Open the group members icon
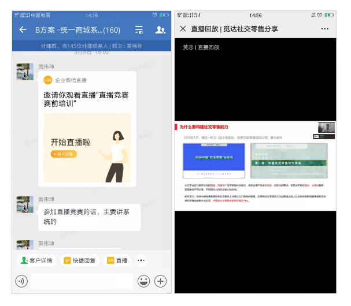This screenshot has width=351, height=306. 160,29
